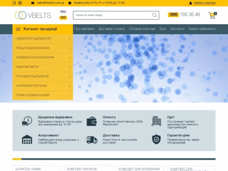Open КОМПЛЕКТ ДЛЯ СКЛЕЕВАНИЯ product card
This screenshot has width=228, height=171.
point(140,168)
